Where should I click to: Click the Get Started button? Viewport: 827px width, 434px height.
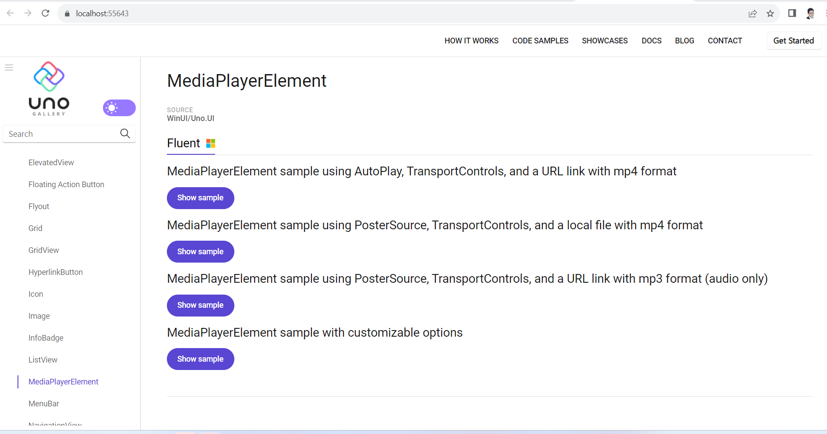793,41
